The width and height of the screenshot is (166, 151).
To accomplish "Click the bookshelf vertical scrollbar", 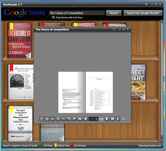I will (162, 79).
